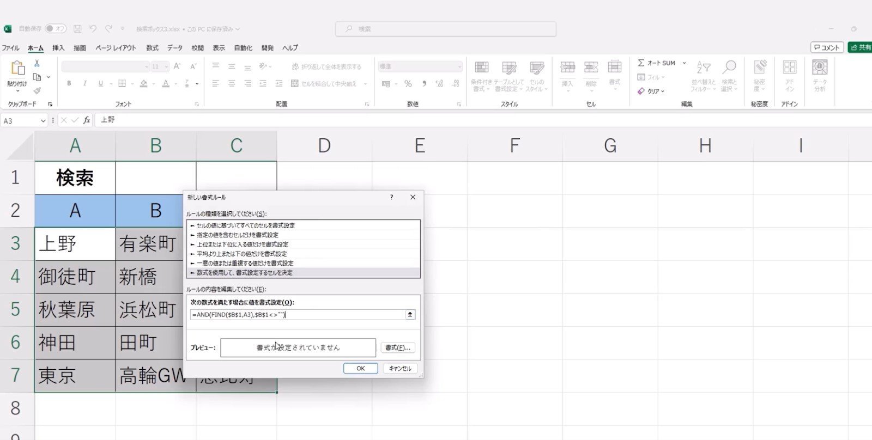The image size is (872, 440).
Task: Click the Save floppy icon
Action: click(x=77, y=29)
